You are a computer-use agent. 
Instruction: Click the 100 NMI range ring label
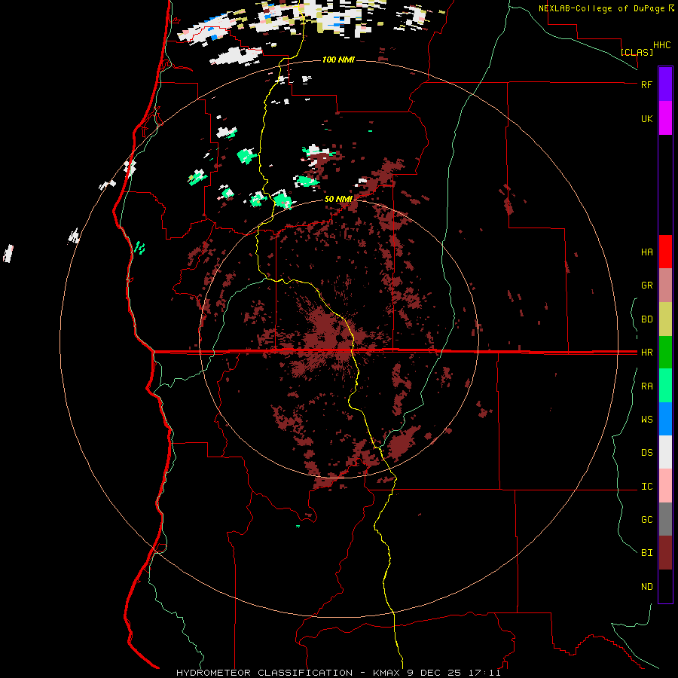[x=338, y=60]
